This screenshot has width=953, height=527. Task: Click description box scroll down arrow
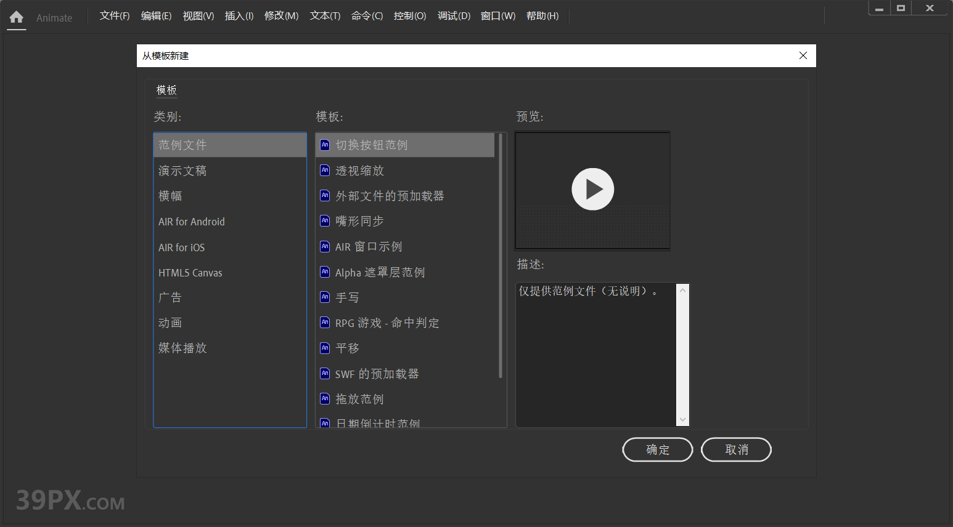[682, 419]
